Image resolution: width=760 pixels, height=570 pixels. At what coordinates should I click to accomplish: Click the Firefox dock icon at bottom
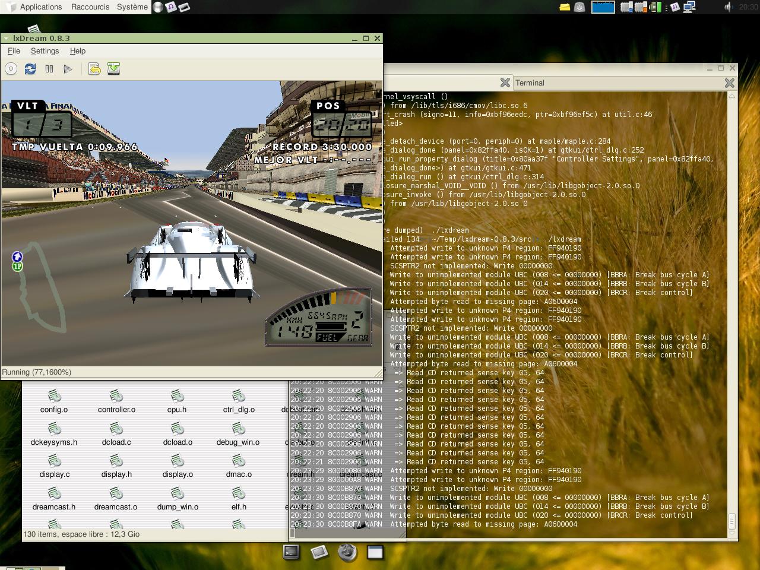coord(347,552)
